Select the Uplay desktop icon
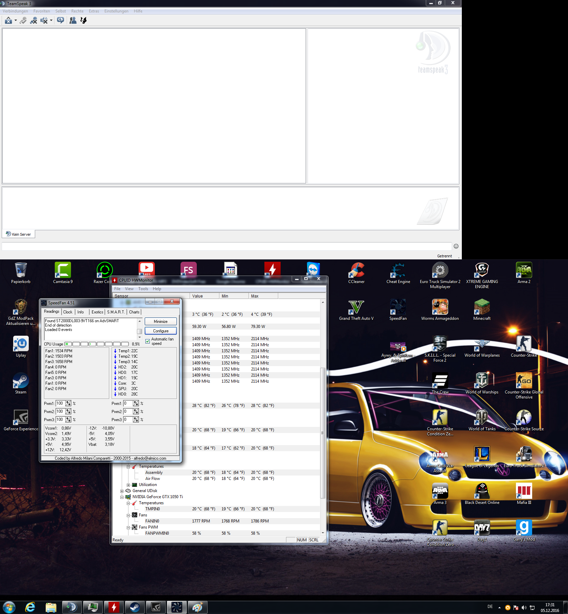The width and height of the screenshot is (568, 614). [x=21, y=347]
